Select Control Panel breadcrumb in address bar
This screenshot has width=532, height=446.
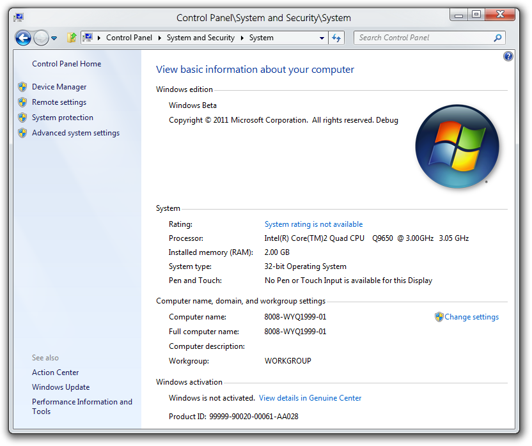(129, 38)
